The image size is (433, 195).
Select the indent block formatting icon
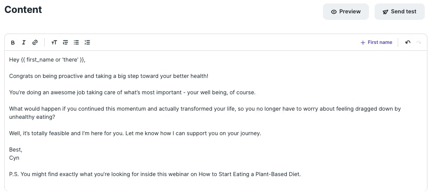tap(65, 42)
